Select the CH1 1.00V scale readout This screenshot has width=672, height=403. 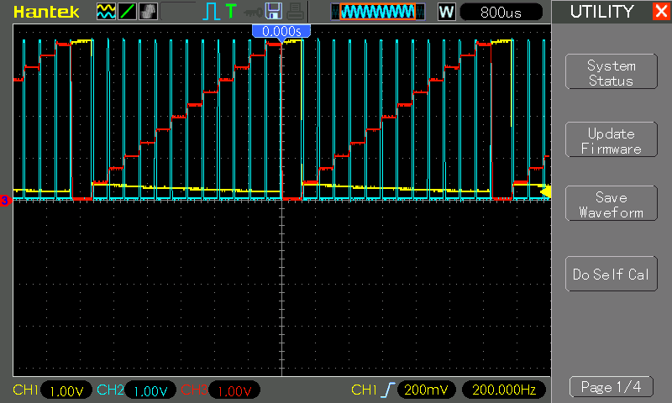[x=66, y=390]
